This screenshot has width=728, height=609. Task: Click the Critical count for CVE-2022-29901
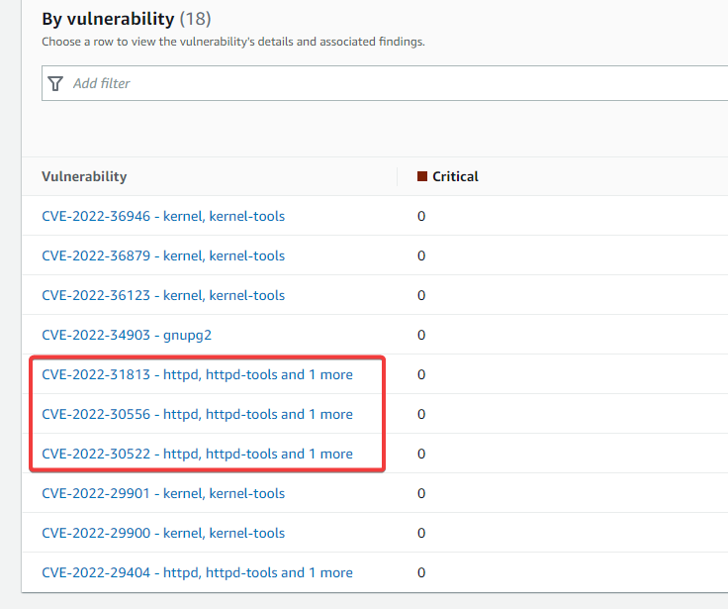[x=421, y=493]
